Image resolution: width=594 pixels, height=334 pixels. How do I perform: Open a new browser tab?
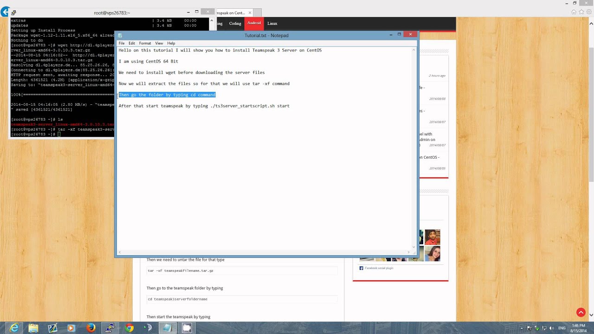[x=258, y=13]
